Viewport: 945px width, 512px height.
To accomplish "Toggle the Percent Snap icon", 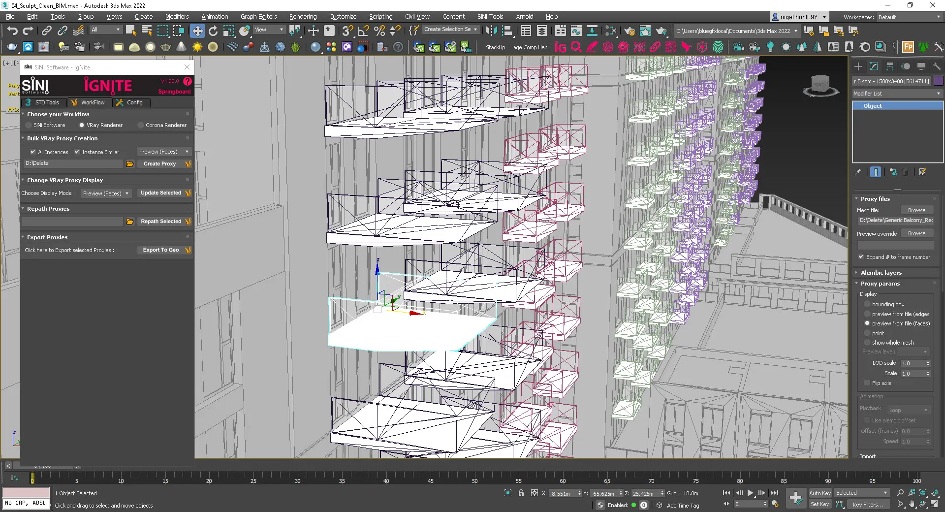I will (379, 31).
